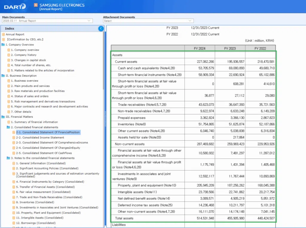Select Consolidated Statement Of CashFlows

[44, 153]
